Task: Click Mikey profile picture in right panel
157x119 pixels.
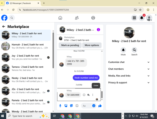Action: (x=129, y=33)
